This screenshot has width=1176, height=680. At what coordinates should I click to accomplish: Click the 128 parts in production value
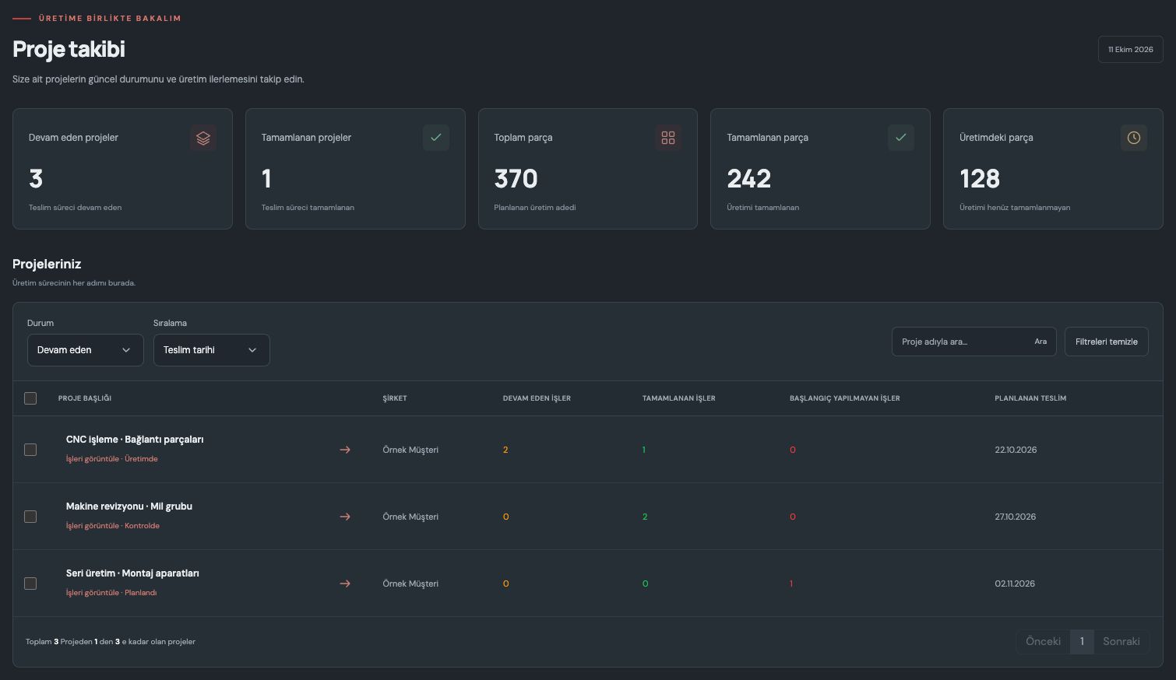click(980, 179)
